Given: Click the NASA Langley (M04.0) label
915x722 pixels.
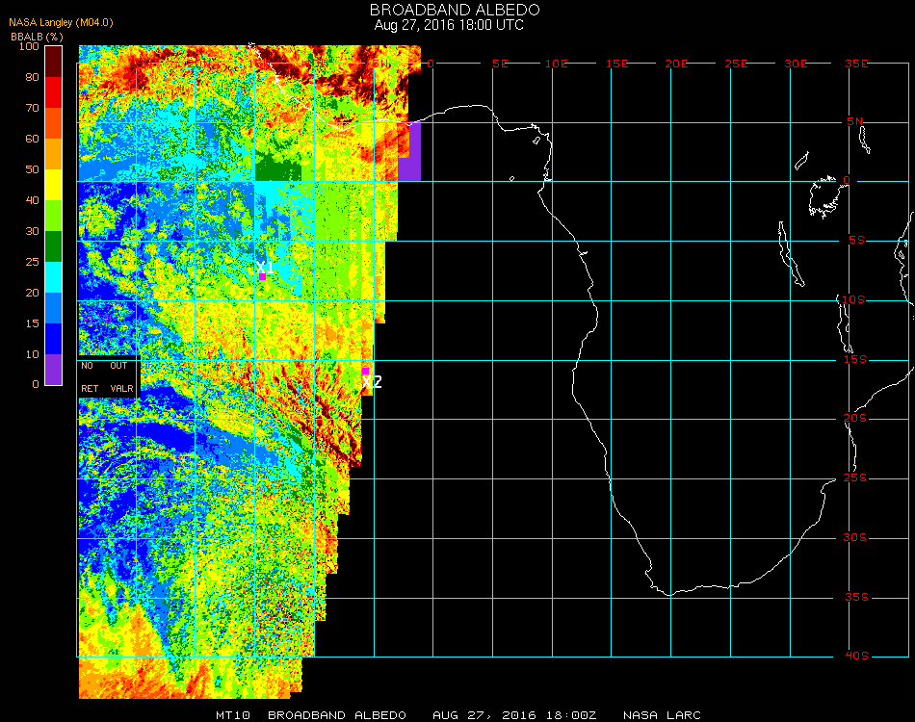Looking at the screenshot, I should [61, 22].
